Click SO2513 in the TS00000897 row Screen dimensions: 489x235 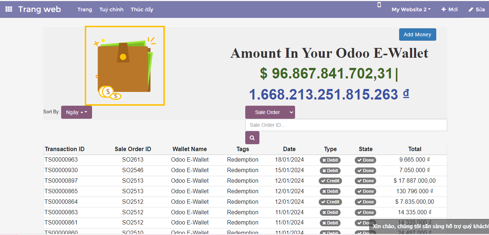[133, 181]
